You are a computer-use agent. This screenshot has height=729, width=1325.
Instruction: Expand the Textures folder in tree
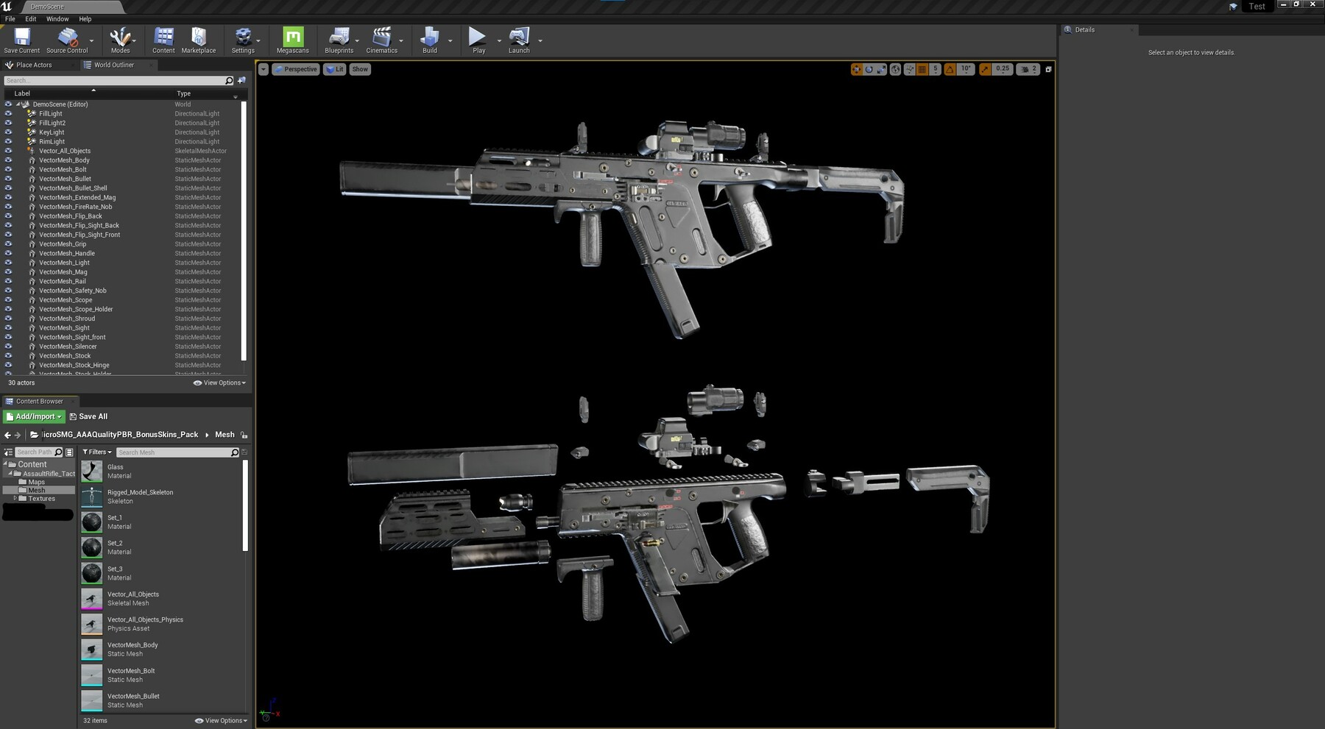click(15, 499)
